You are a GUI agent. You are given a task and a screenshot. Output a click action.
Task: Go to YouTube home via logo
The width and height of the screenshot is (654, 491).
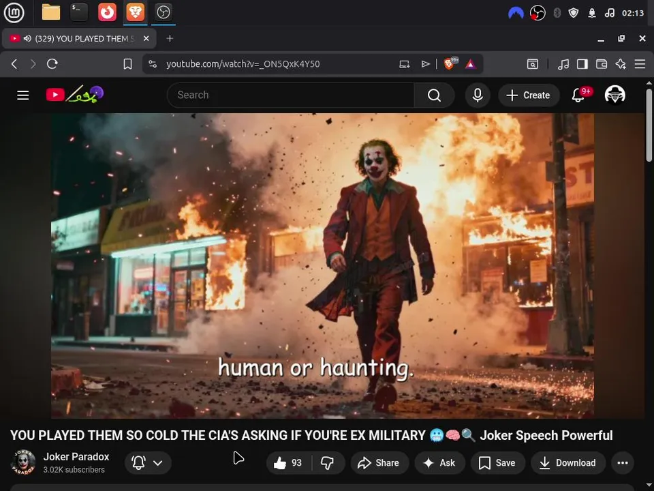75,94
